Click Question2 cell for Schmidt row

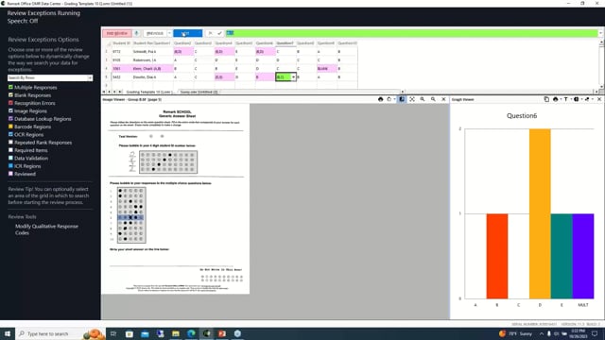[x=182, y=52]
